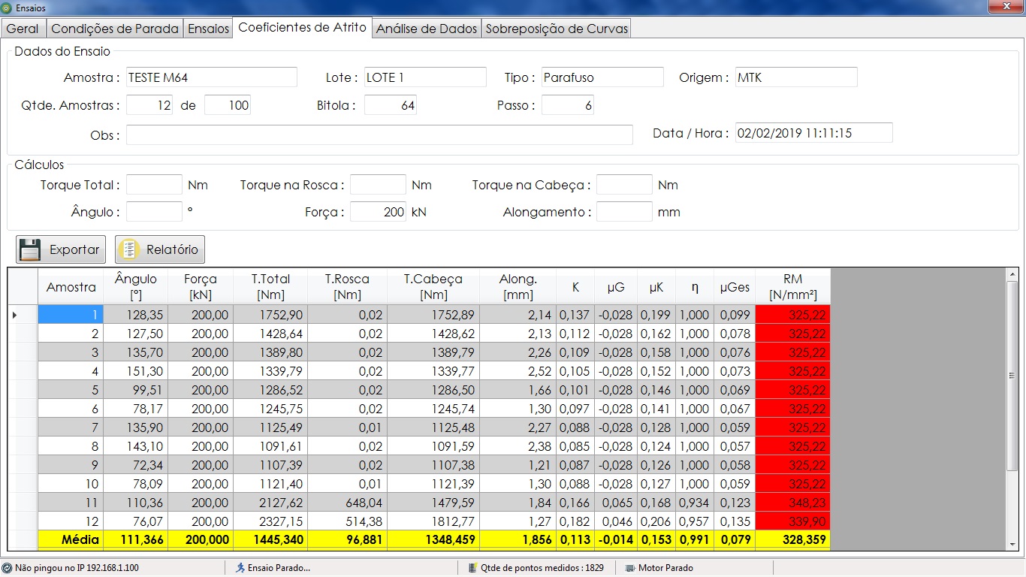Open the Sobreposição de Curvas tab
The height and width of the screenshot is (577, 1026).
click(x=556, y=29)
